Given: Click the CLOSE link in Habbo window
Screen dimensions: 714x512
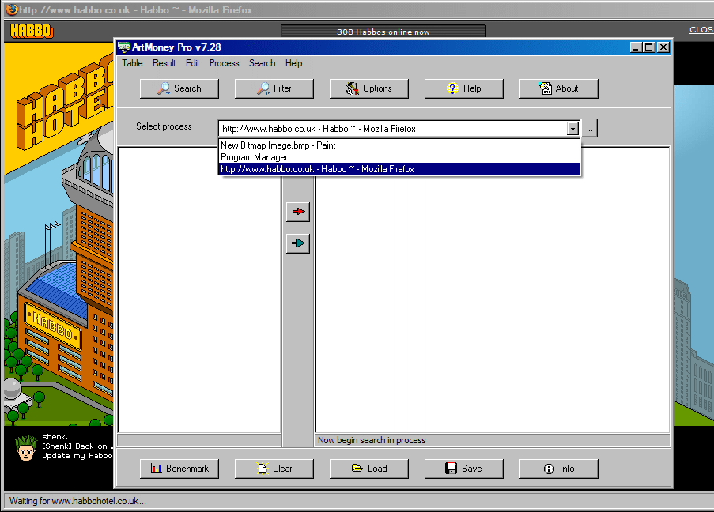Looking at the screenshot, I should 701,29.
